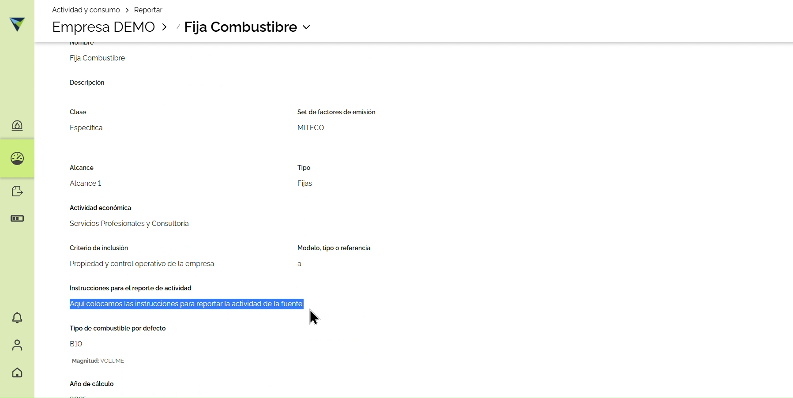This screenshot has width=793, height=398.
Task: Click the Empresa DEMO title link
Action: pos(104,27)
